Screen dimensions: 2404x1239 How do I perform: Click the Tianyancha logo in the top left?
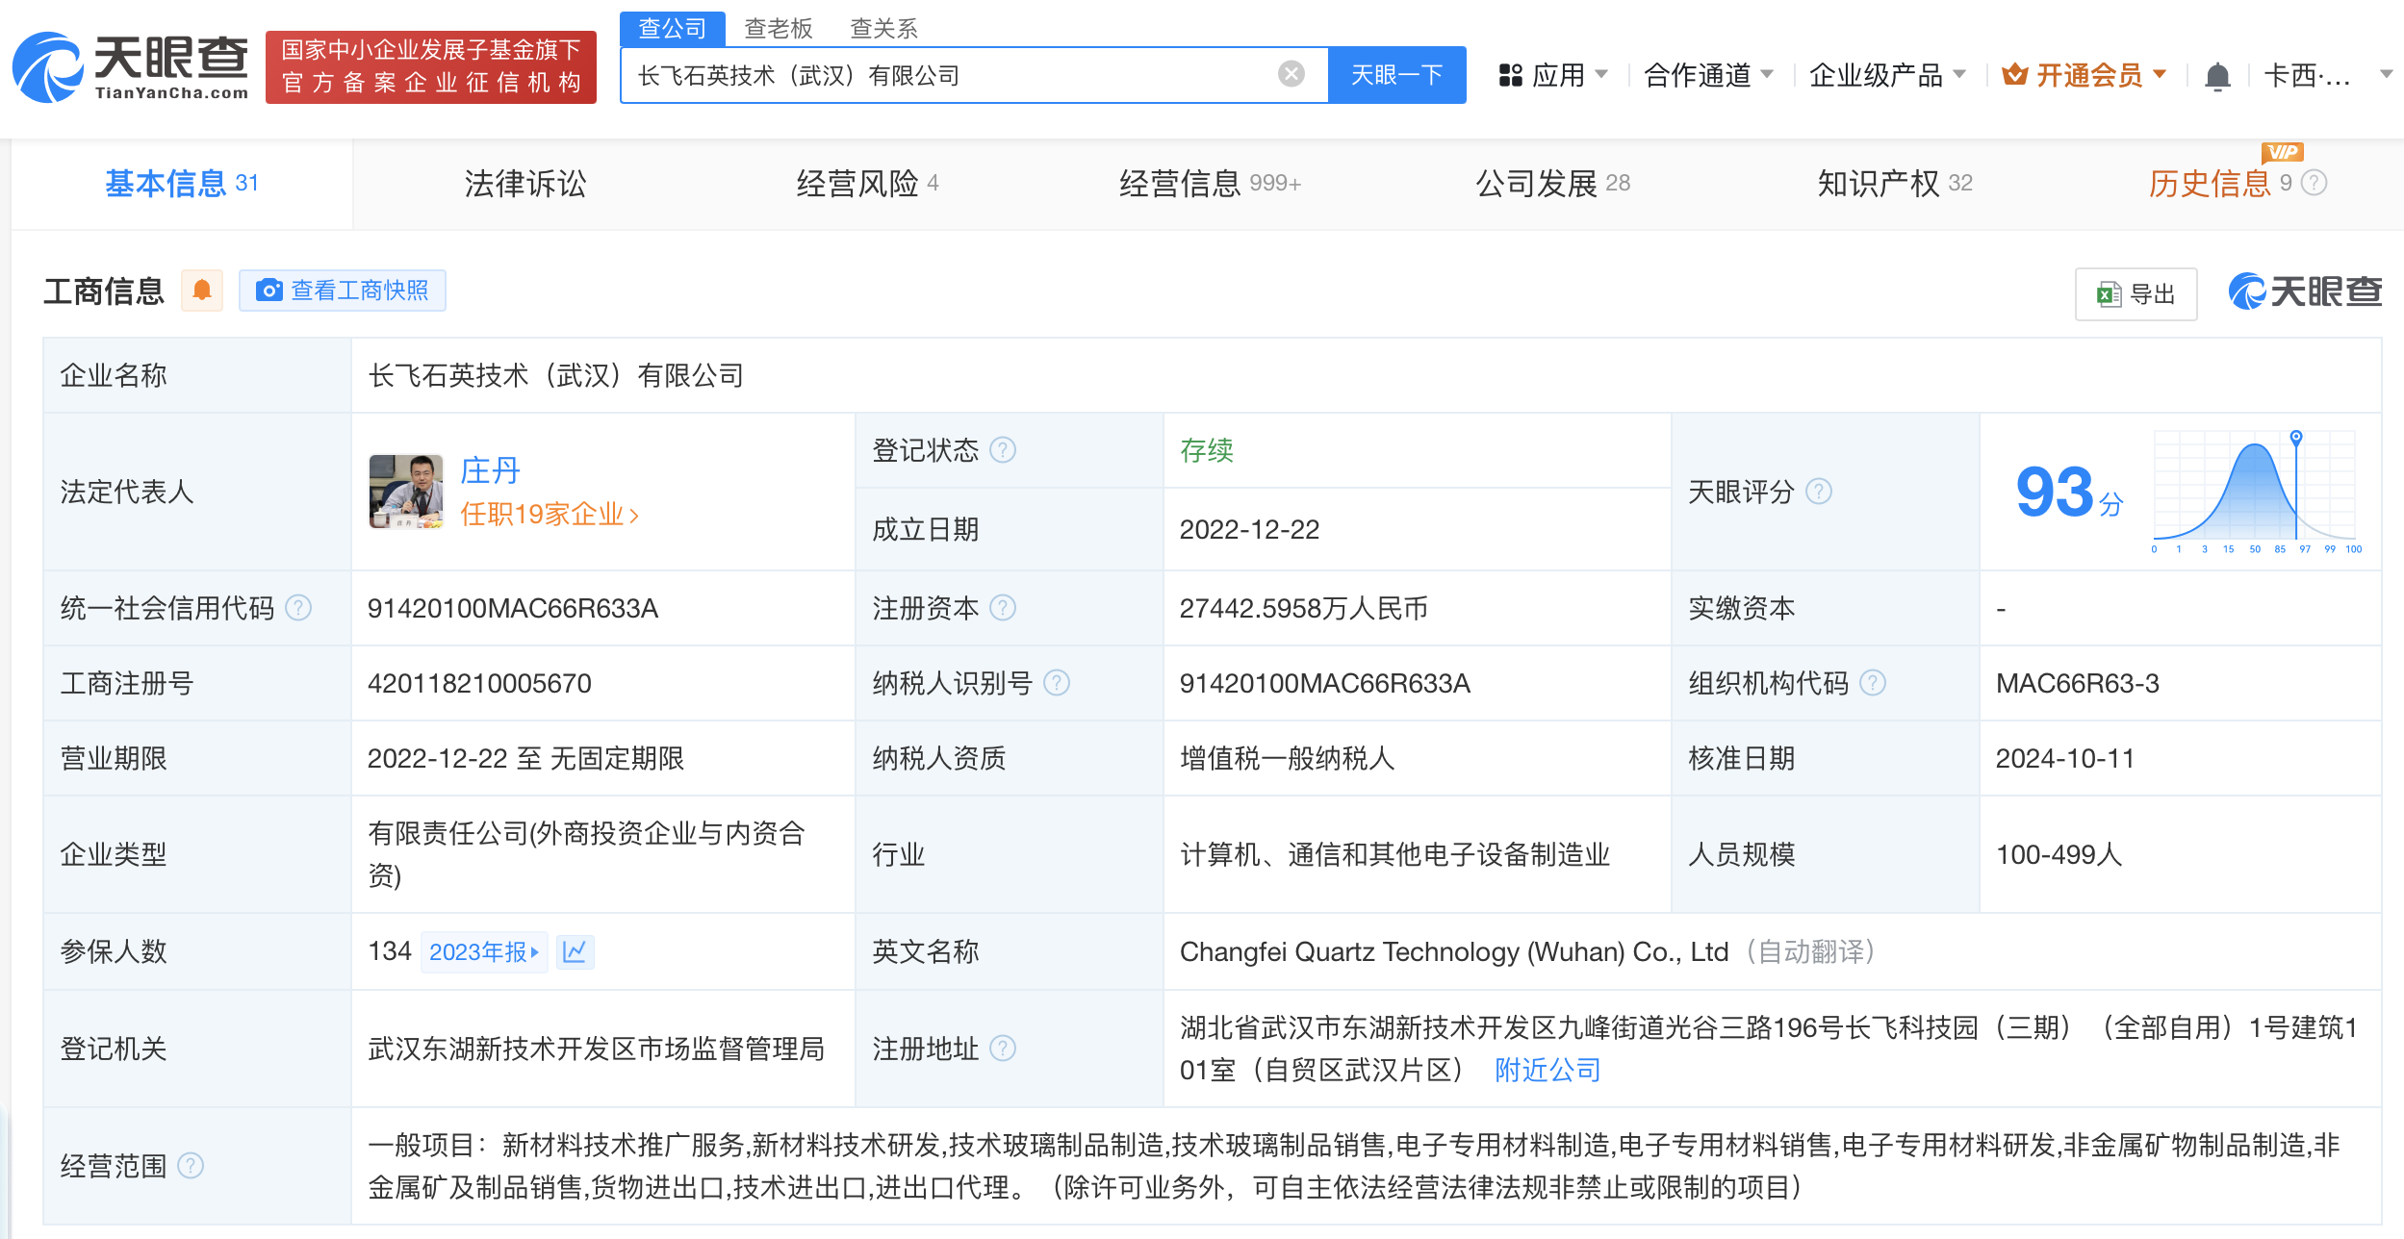point(131,67)
